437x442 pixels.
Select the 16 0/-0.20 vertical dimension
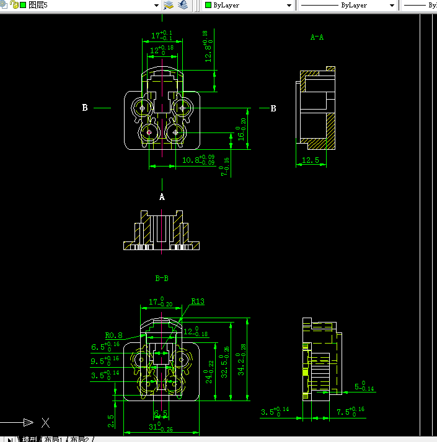pos(241,129)
